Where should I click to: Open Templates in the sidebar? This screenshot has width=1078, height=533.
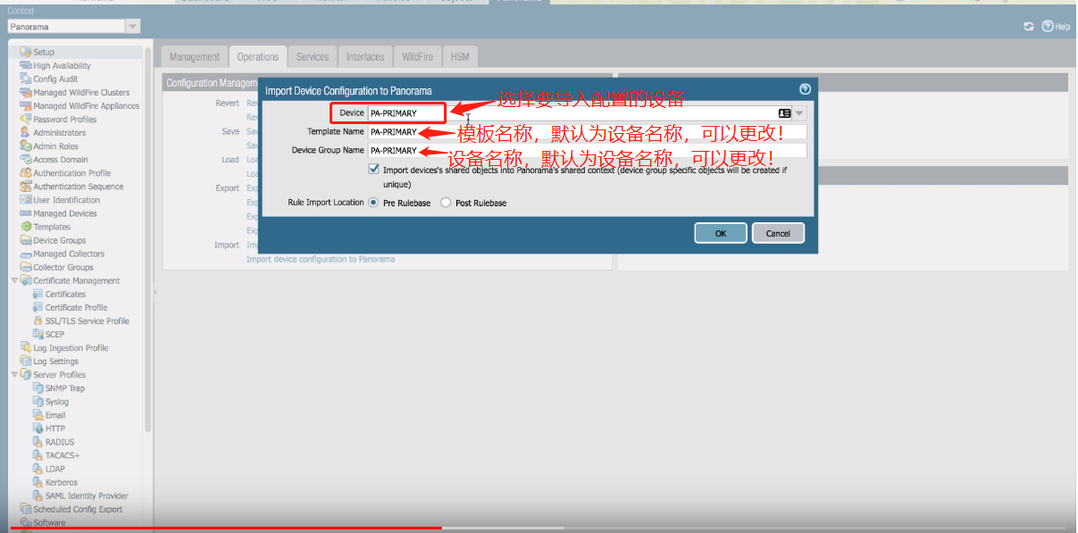(x=52, y=227)
